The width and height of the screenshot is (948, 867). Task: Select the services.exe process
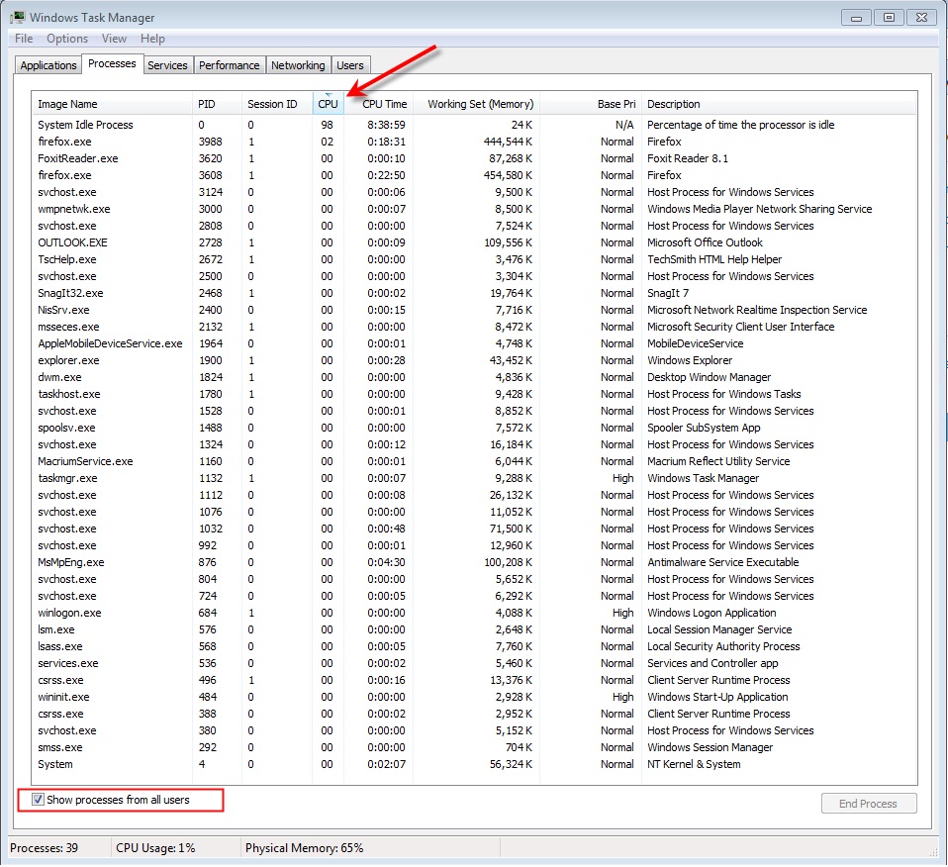[x=475, y=663]
